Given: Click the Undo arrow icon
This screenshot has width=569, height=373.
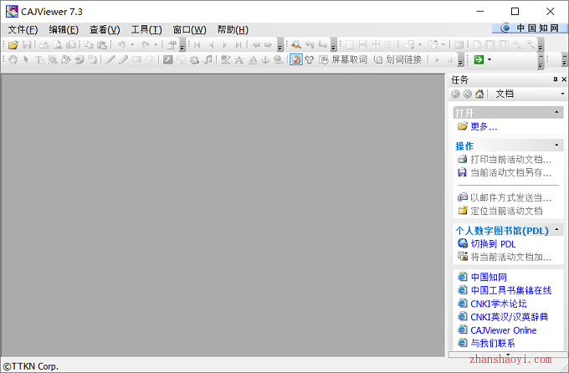Looking at the screenshot, I should [121, 44].
